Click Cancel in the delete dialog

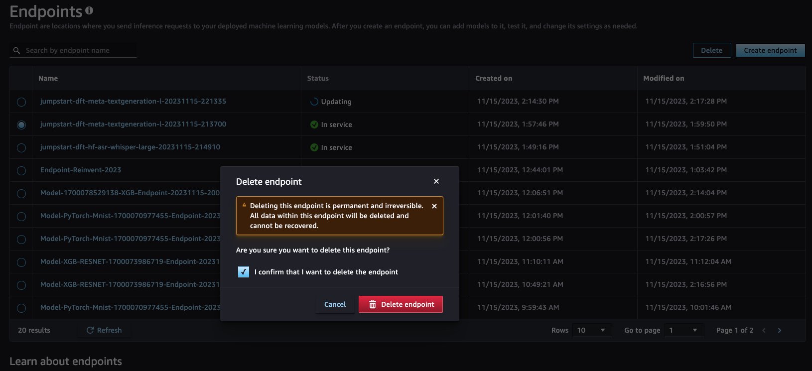(335, 304)
